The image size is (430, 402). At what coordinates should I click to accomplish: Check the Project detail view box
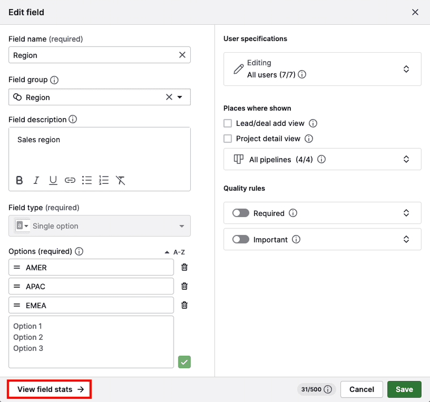click(228, 139)
